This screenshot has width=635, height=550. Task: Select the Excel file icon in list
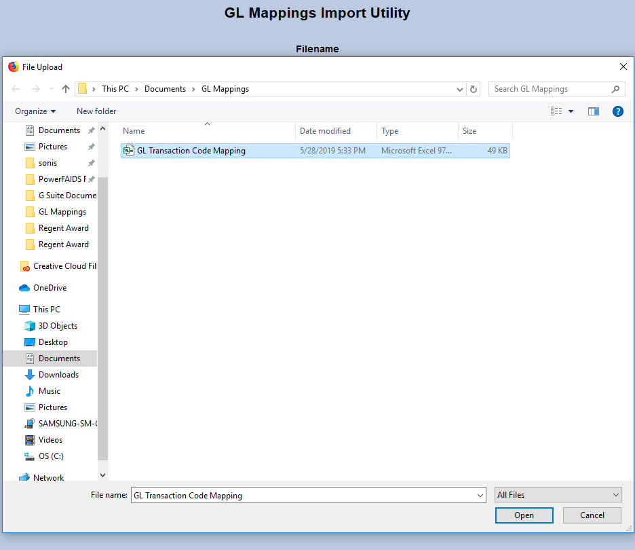click(128, 151)
